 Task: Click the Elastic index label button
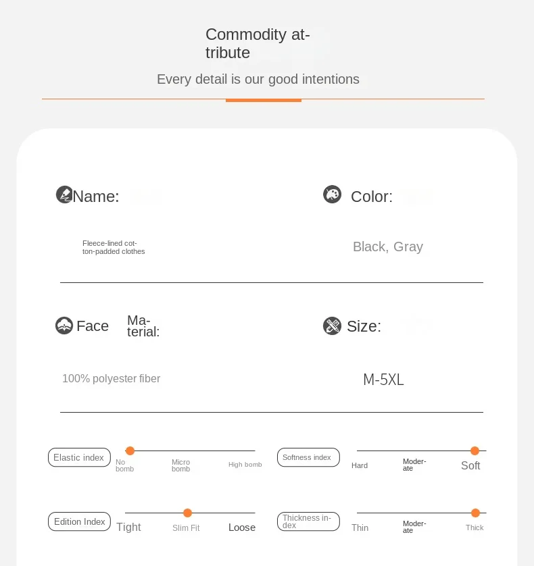[x=79, y=457]
